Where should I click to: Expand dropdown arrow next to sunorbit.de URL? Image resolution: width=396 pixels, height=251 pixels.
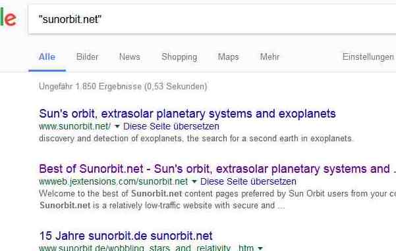click(x=260, y=248)
